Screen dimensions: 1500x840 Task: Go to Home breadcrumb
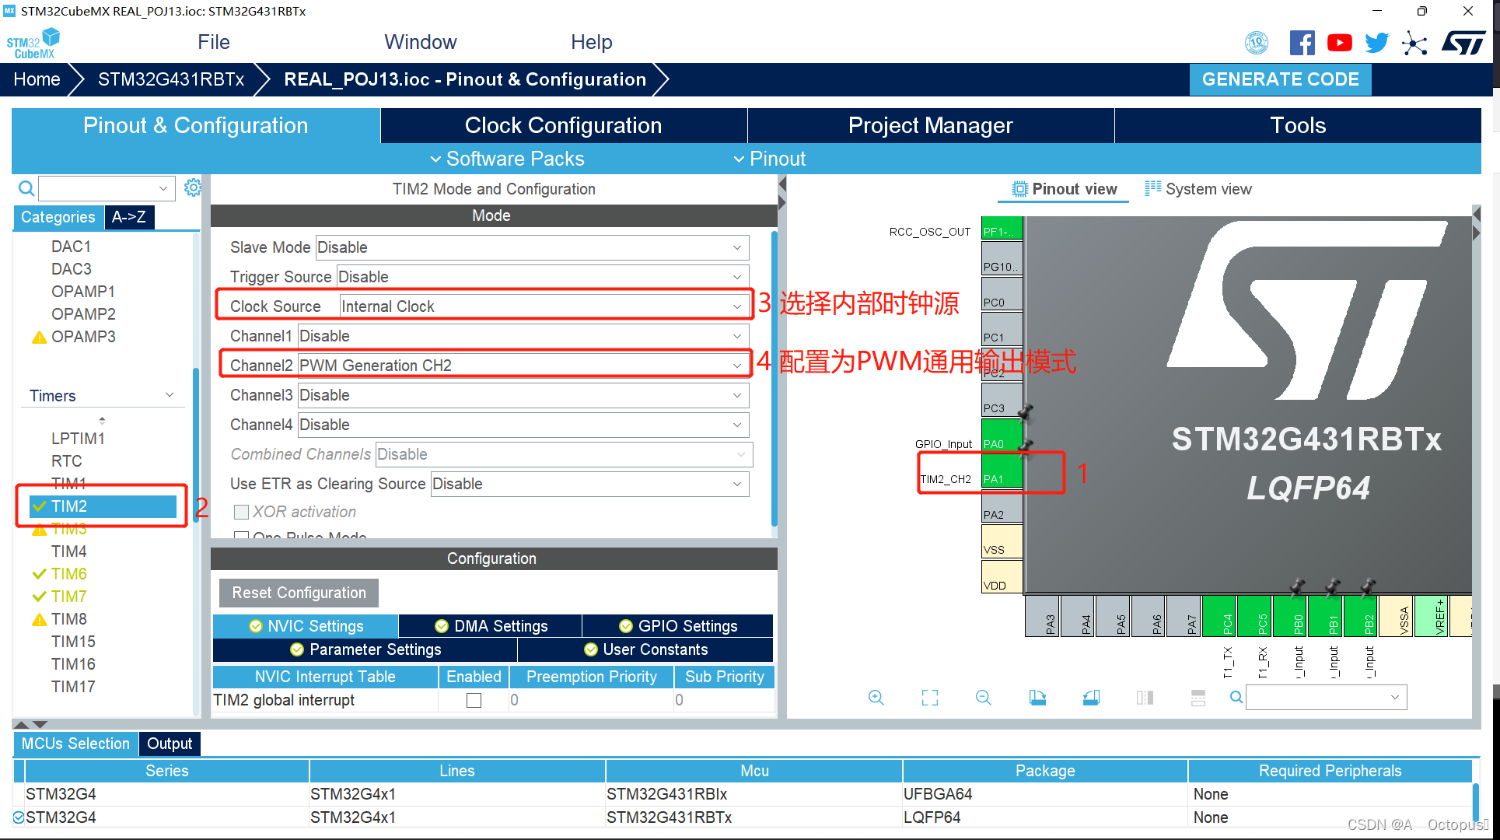click(37, 79)
